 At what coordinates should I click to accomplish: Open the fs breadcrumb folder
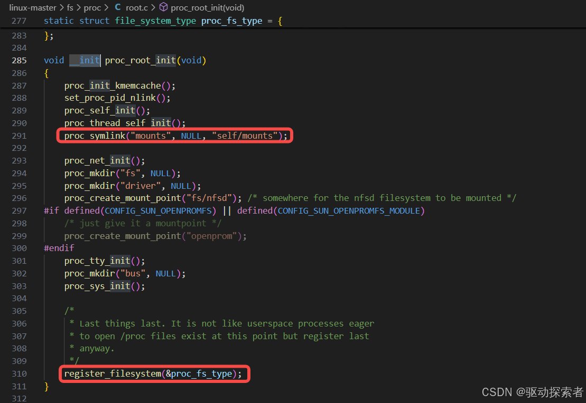pos(70,7)
